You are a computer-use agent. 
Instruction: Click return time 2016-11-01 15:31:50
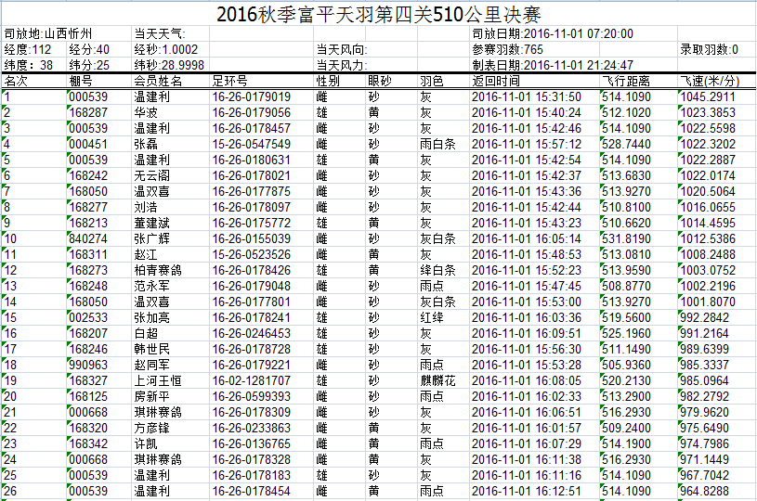coord(527,96)
